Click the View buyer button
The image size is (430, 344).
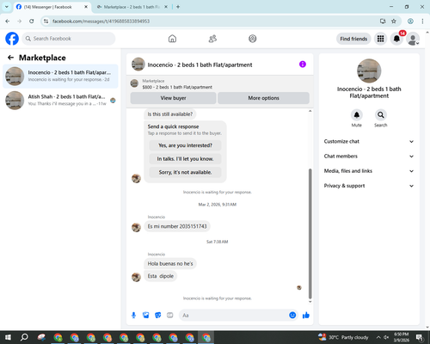[x=173, y=98]
